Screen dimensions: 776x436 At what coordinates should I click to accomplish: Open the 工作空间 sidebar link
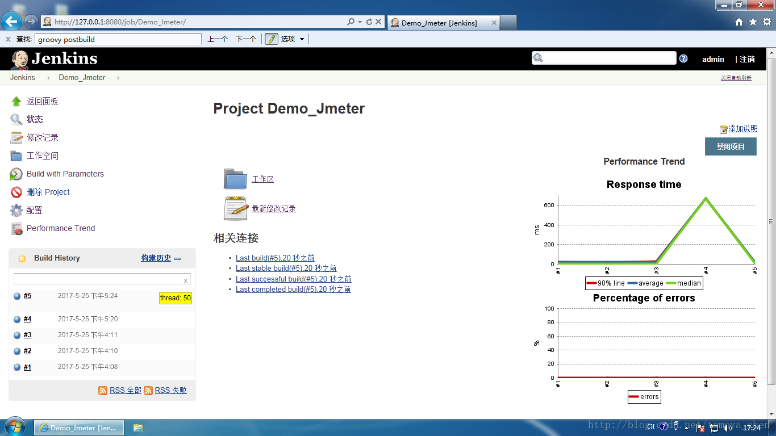(x=42, y=156)
